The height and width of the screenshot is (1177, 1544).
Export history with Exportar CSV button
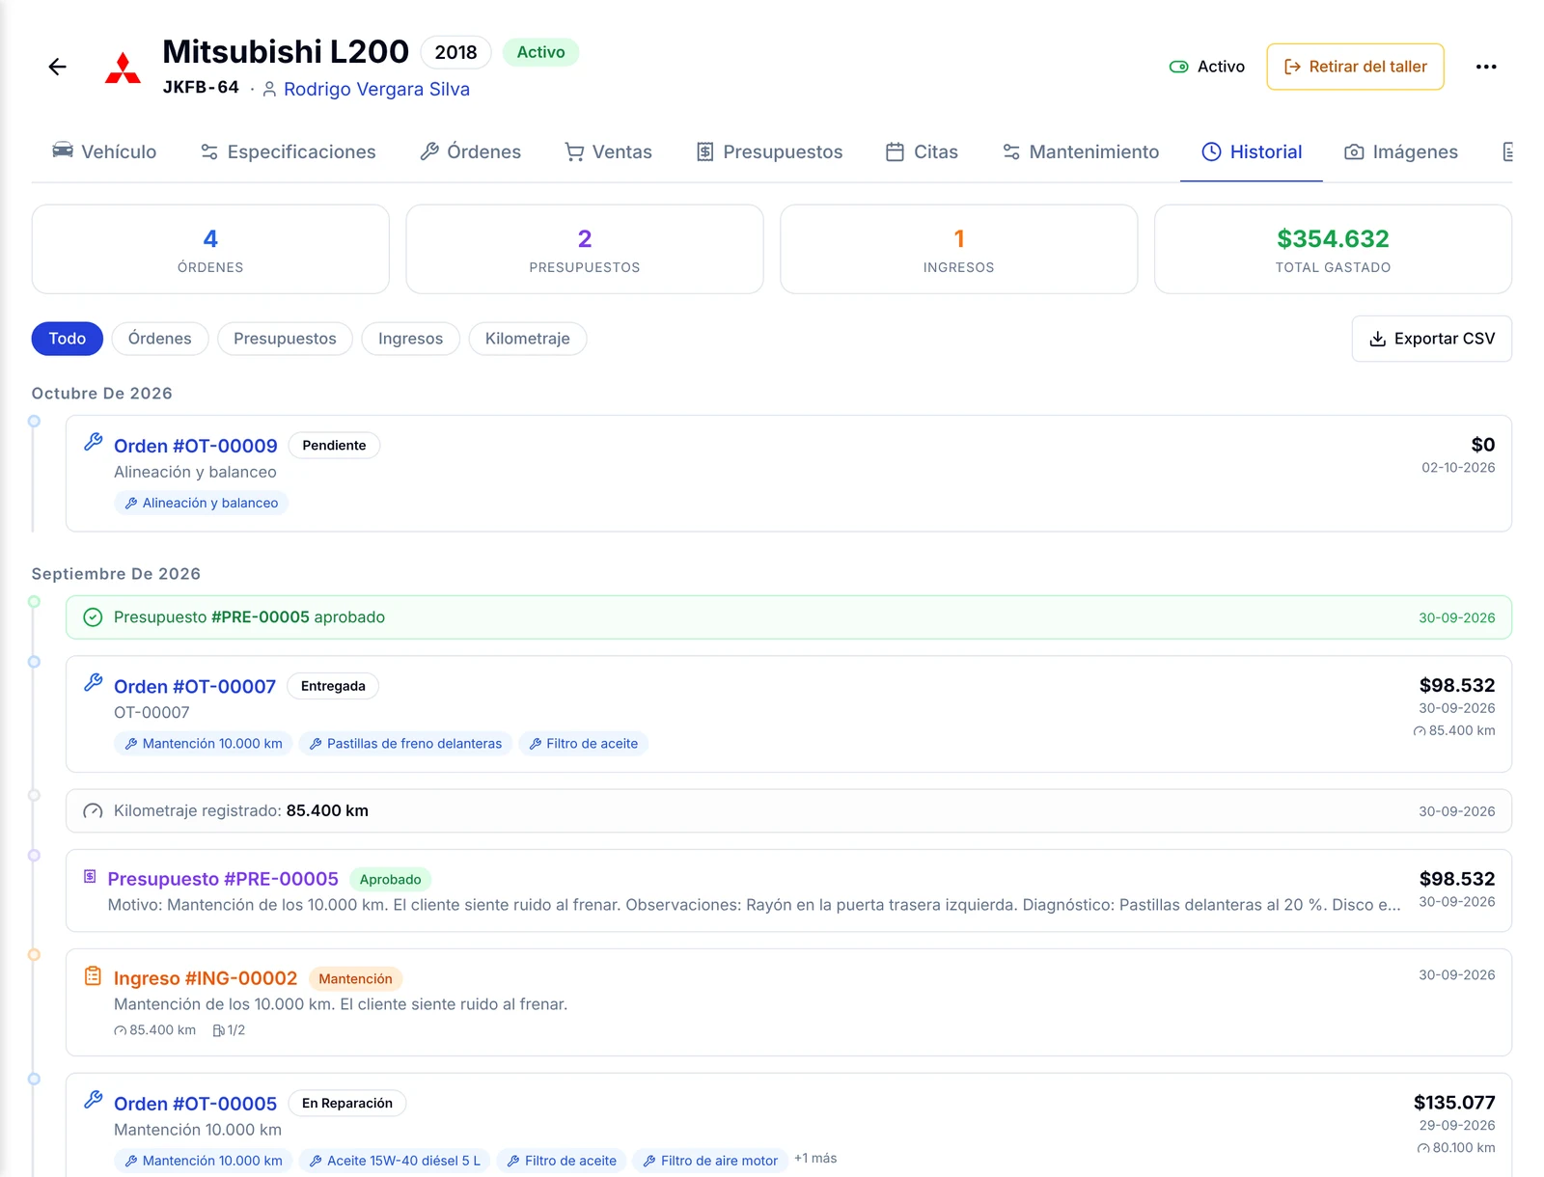1431,339
